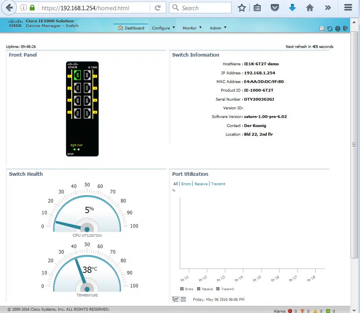Viewport: 360px width, 313px height.
Task: Click the Temperature gauge
Action: click(x=87, y=273)
